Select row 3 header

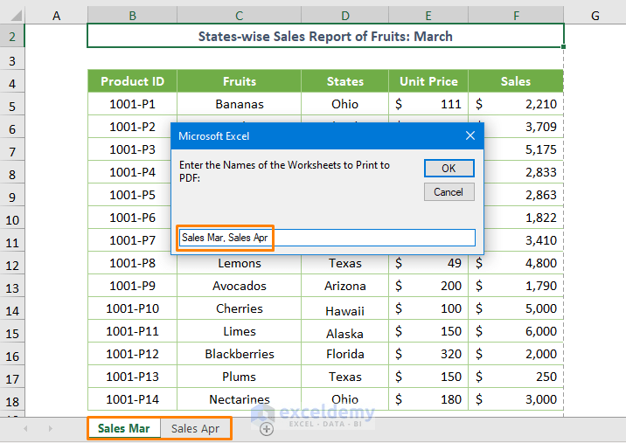(x=12, y=60)
